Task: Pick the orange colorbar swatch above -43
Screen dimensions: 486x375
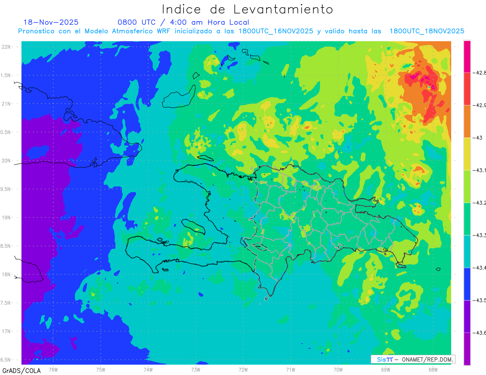Action: tap(467, 121)
